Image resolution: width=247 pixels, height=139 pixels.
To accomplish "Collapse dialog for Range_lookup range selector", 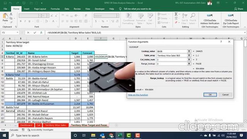I will (x=189, y=64).
